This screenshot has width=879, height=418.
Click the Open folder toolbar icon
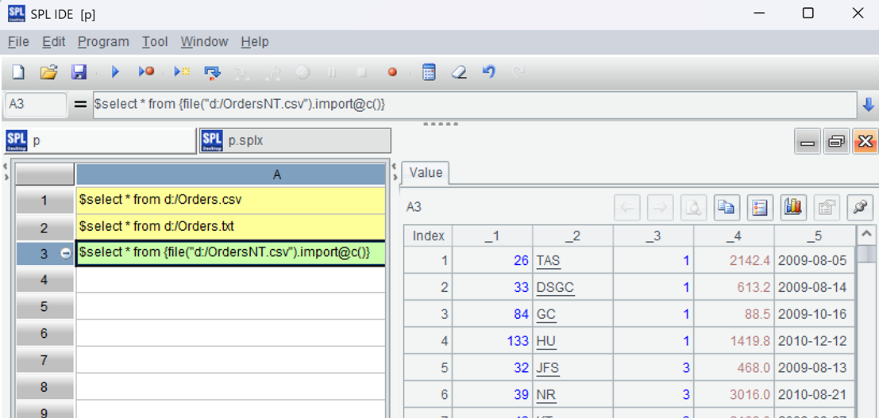(x=48, y=72)
